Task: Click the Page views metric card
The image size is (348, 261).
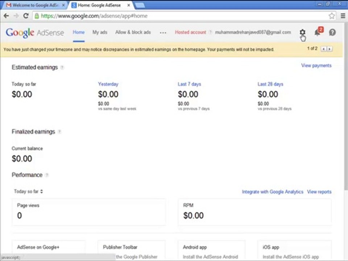Action: [89, 212]
